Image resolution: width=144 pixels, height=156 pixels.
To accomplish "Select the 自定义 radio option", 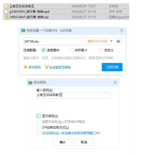I will point(101,50).
